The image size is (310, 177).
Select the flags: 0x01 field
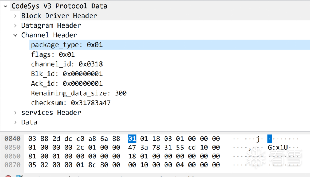53,54
